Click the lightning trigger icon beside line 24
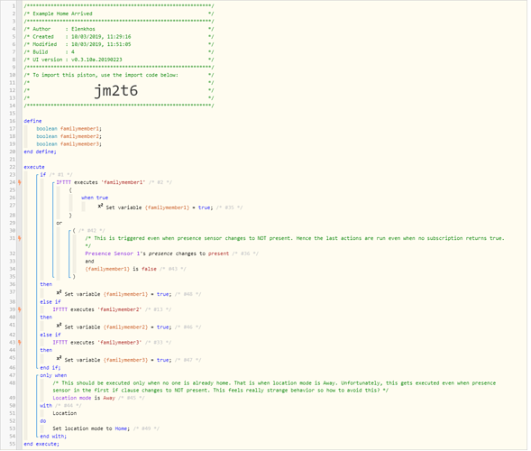 pyautogui.click(x=20, y=182)
